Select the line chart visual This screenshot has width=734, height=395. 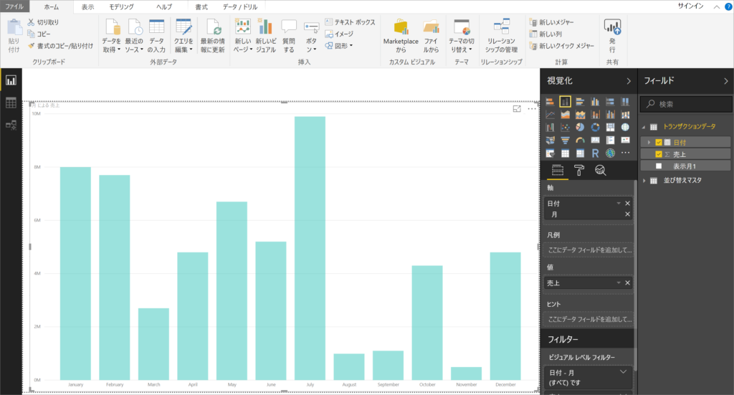550,115
